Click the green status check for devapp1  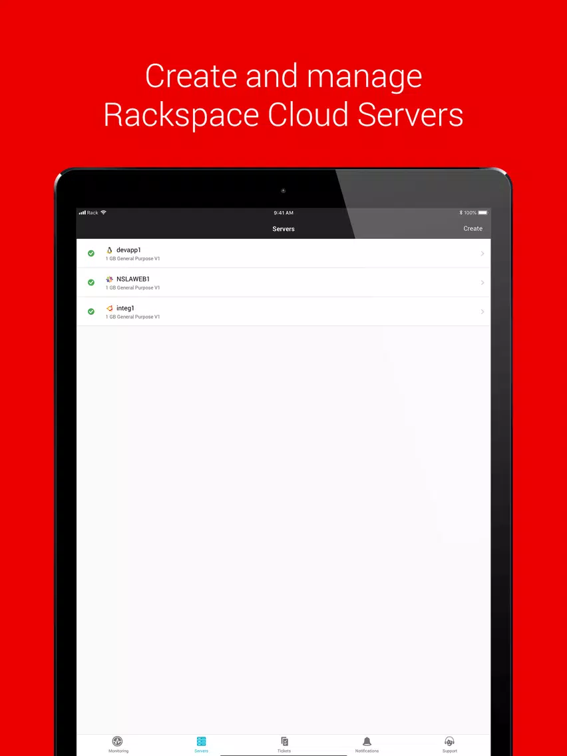point(91,253)
